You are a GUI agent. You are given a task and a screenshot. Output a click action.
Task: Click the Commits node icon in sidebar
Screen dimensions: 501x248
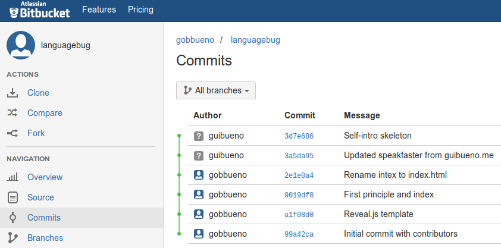[x=12, y=217]
